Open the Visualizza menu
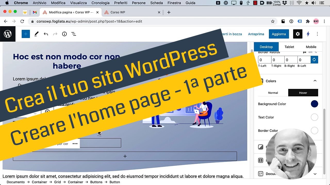The image size is (330, 185). point(78,3)
